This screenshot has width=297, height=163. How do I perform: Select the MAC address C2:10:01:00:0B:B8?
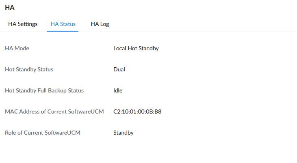tap(137, 112)
